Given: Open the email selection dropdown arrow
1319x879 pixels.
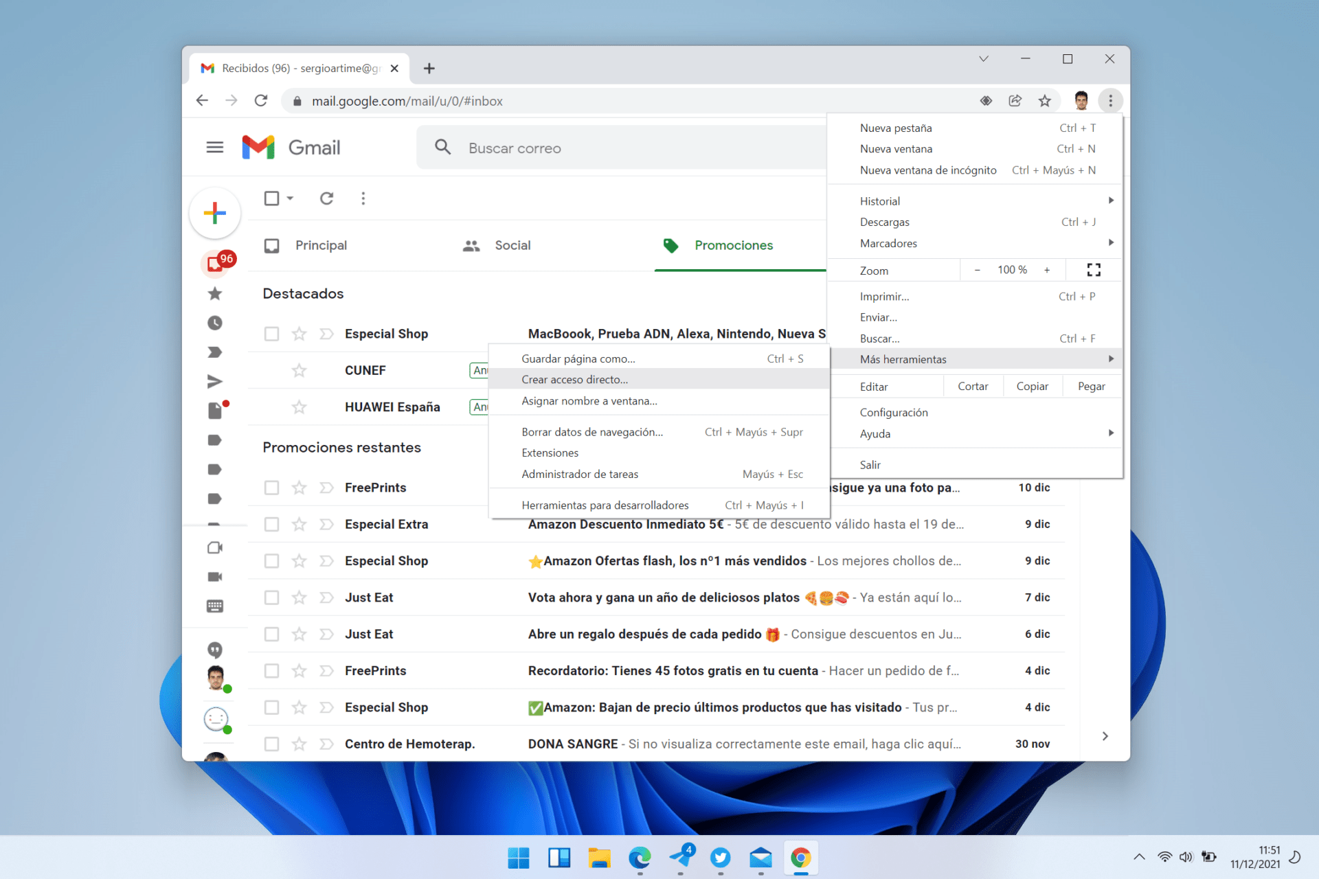Looking at the screenshot, I should (x=289, y=198).
